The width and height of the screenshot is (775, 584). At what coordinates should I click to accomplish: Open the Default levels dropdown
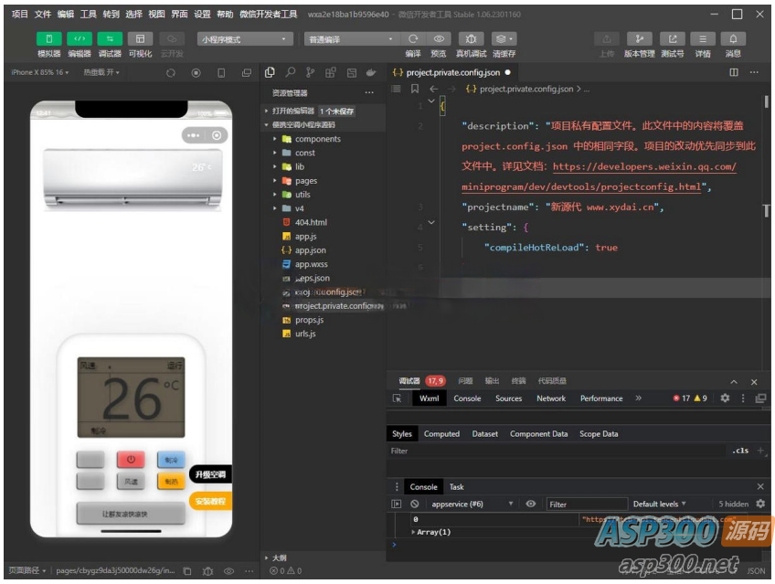(659, 504)
